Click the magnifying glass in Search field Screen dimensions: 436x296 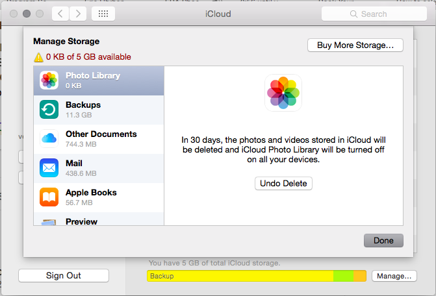coord(353,14)
